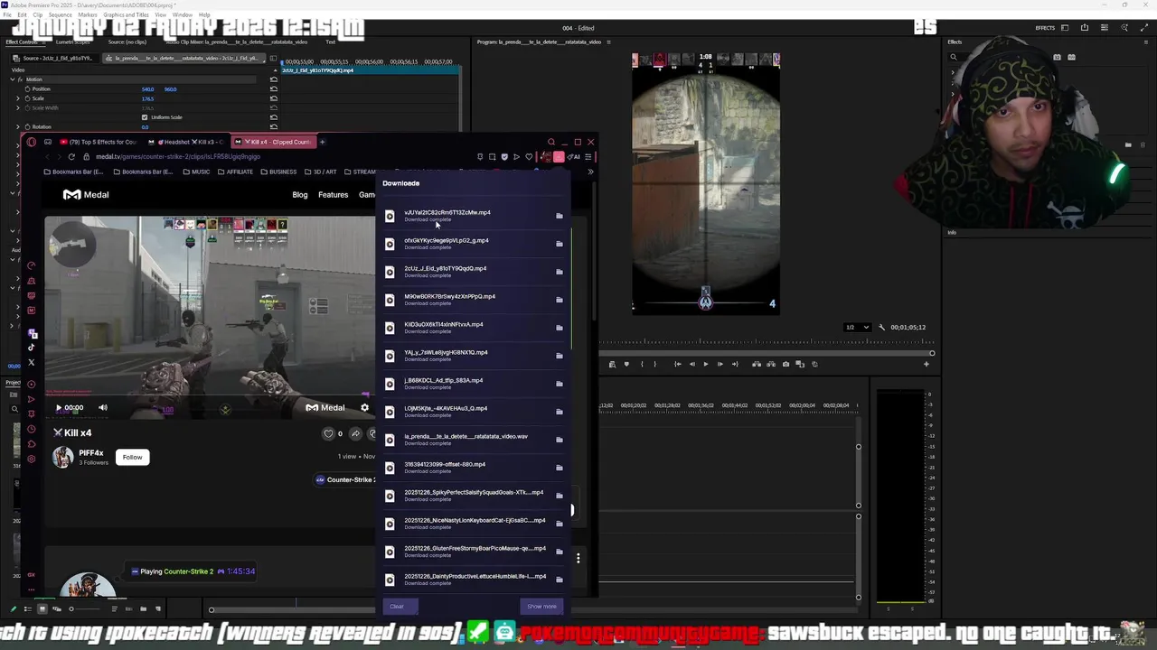Image resolution: width=1157 pixels, height=650 pixels.
Task: Go back in the Opera browser
Action: click(48, 156)
